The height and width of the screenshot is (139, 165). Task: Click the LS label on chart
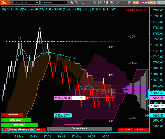[20, 38]
